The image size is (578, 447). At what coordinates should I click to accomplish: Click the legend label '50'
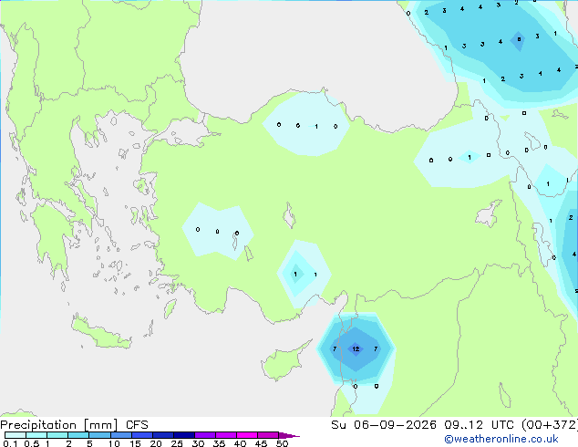(282, 443)
